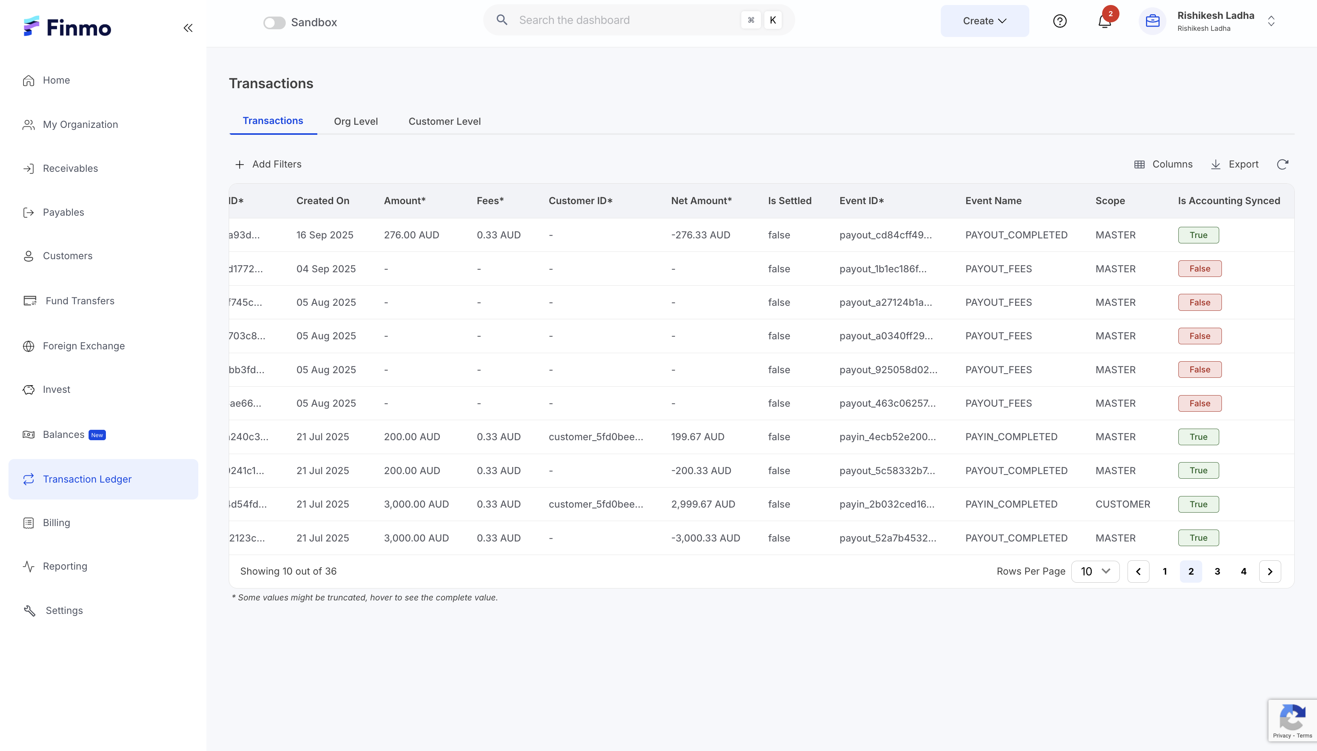This screenshot has width=1317, height=751.
Task: Click the Fund Transfers sidebar icon
Action: (x=30, y=301)
